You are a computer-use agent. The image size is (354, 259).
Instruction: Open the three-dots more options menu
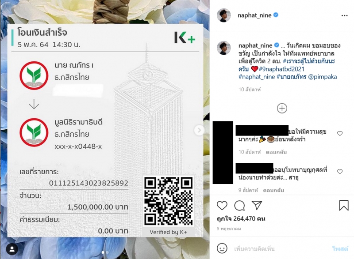345,15
